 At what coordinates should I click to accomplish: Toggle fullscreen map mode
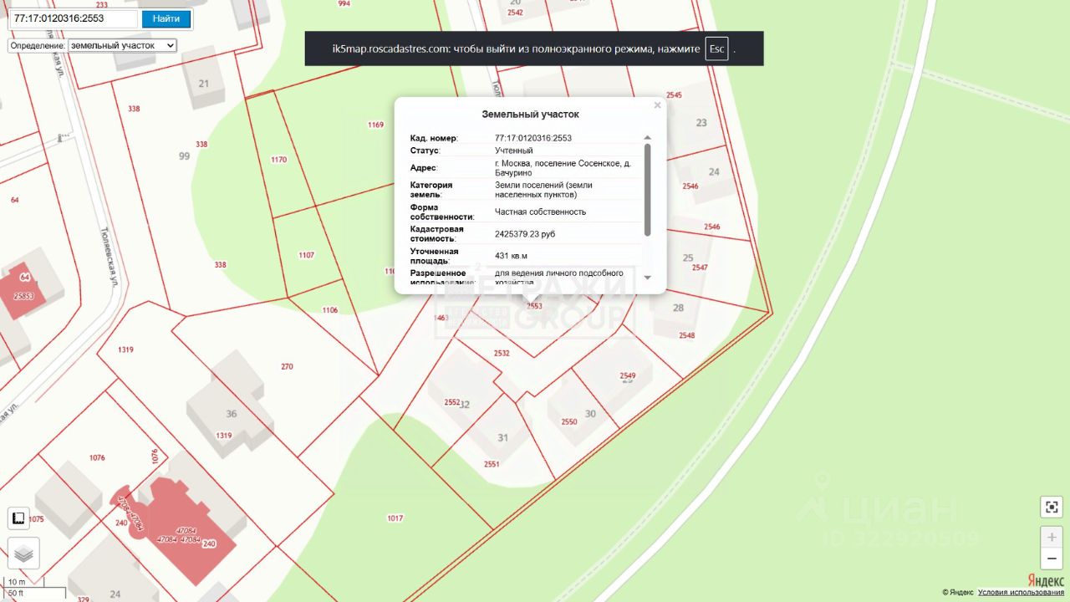point(1051,507)
